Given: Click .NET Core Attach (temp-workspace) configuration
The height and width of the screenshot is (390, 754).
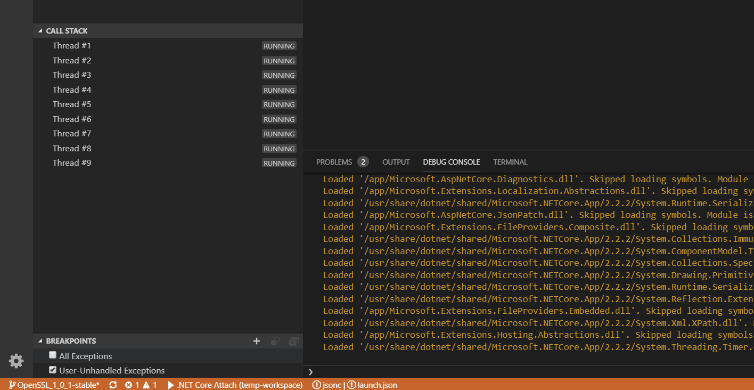Looking at the screenshot, I should (240, 385).
